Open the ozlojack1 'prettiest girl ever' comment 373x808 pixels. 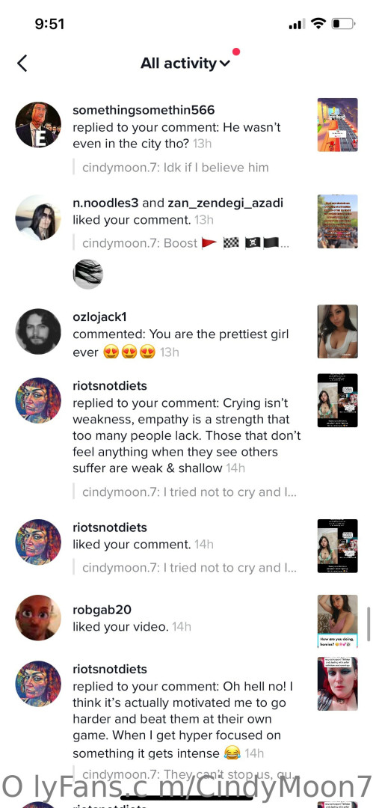(180, 343)
